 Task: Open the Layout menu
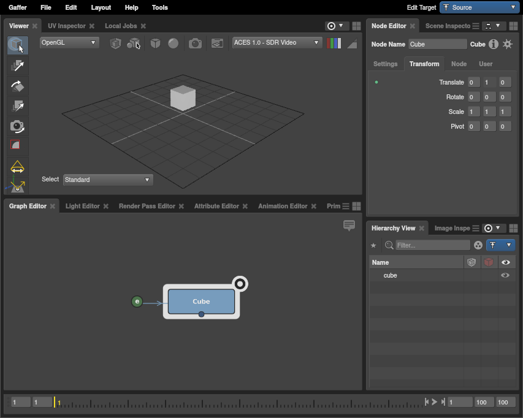click(101, 7)
